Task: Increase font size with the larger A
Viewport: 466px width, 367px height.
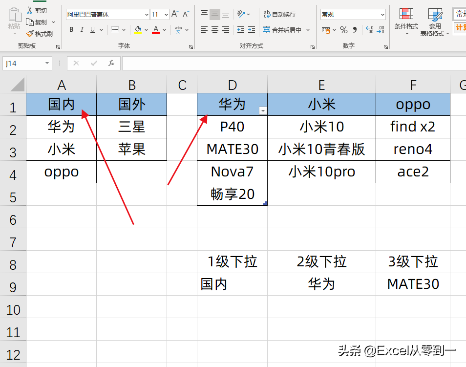Action: 175,14
